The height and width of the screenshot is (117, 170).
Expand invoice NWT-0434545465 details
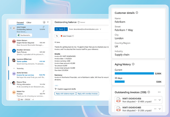pos(160,109)
